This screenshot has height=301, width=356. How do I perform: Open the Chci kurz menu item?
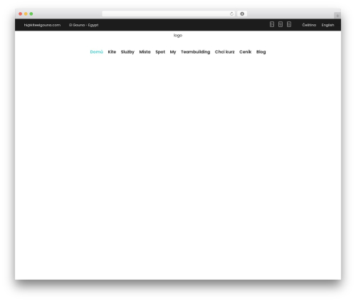click(225, 52)
